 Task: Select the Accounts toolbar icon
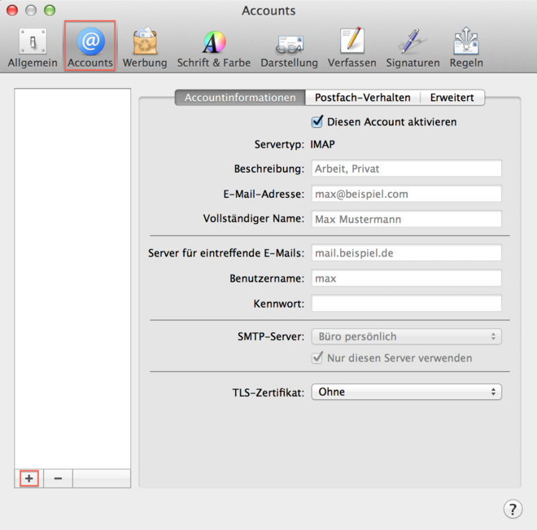click(90, 47)
